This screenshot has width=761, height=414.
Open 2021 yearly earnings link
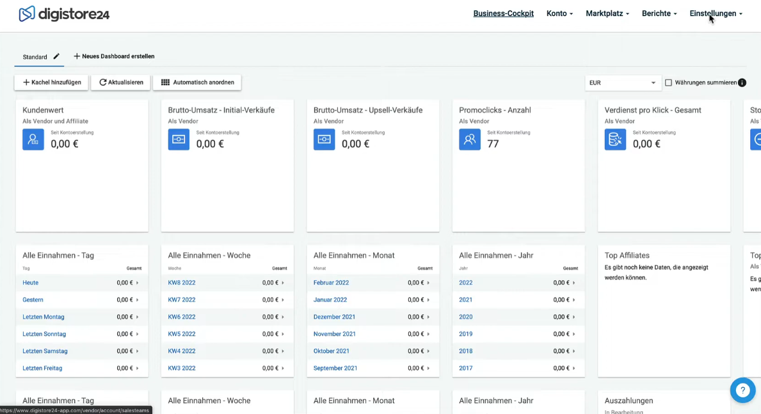[x=465, y=300]
